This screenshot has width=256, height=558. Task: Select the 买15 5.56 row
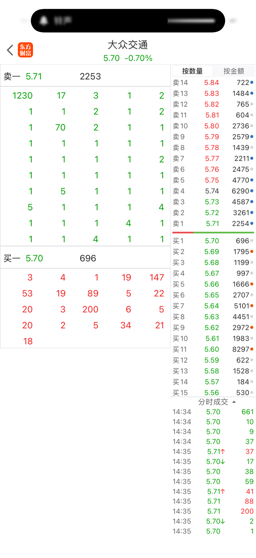click(213, 393)
